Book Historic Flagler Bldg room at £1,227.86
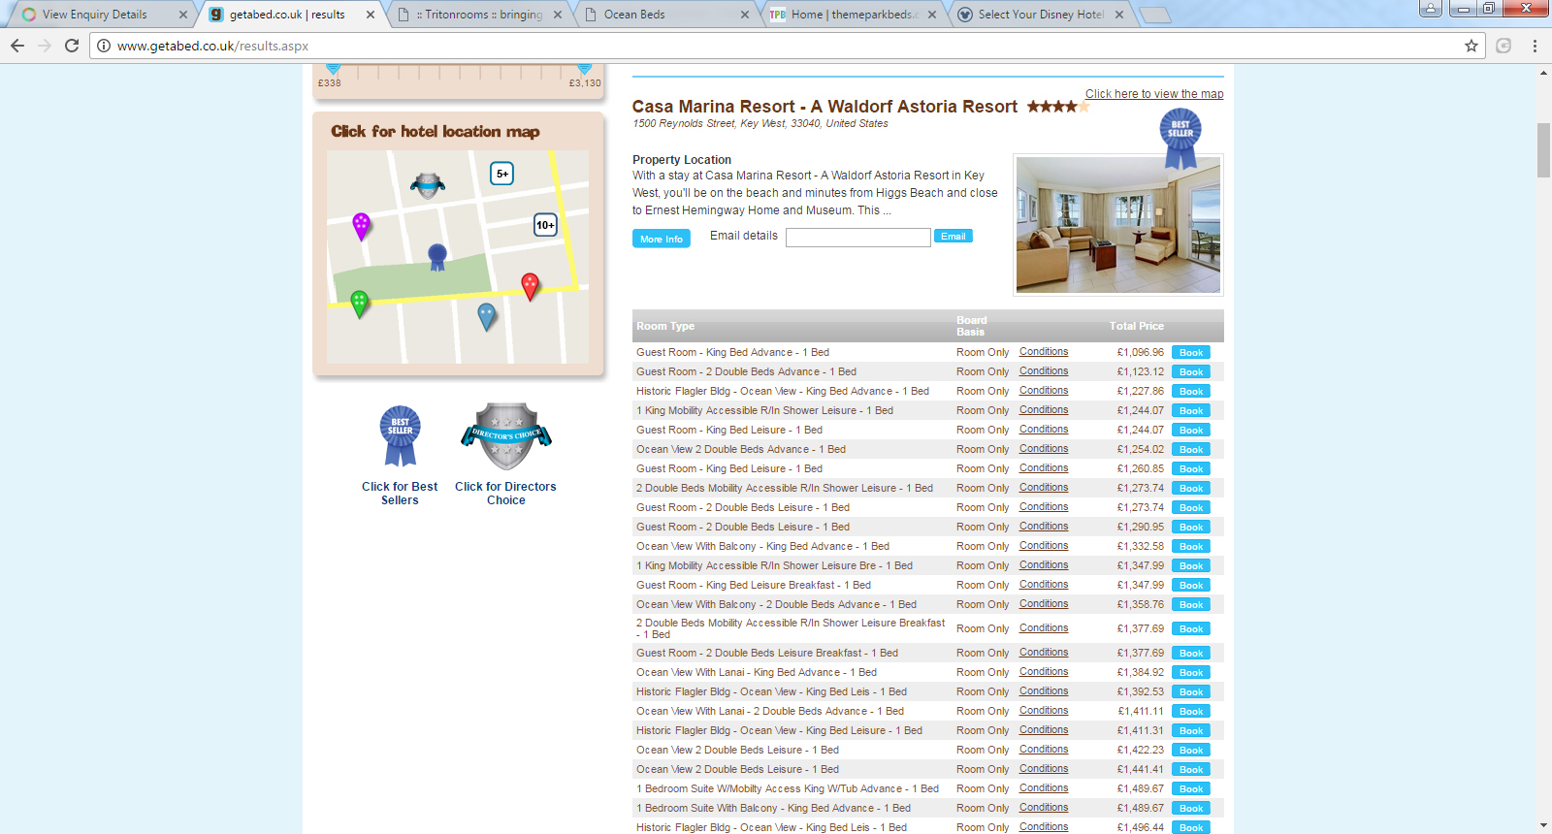This screenshot has width=1552, height=834. (x=1191, y=392)
